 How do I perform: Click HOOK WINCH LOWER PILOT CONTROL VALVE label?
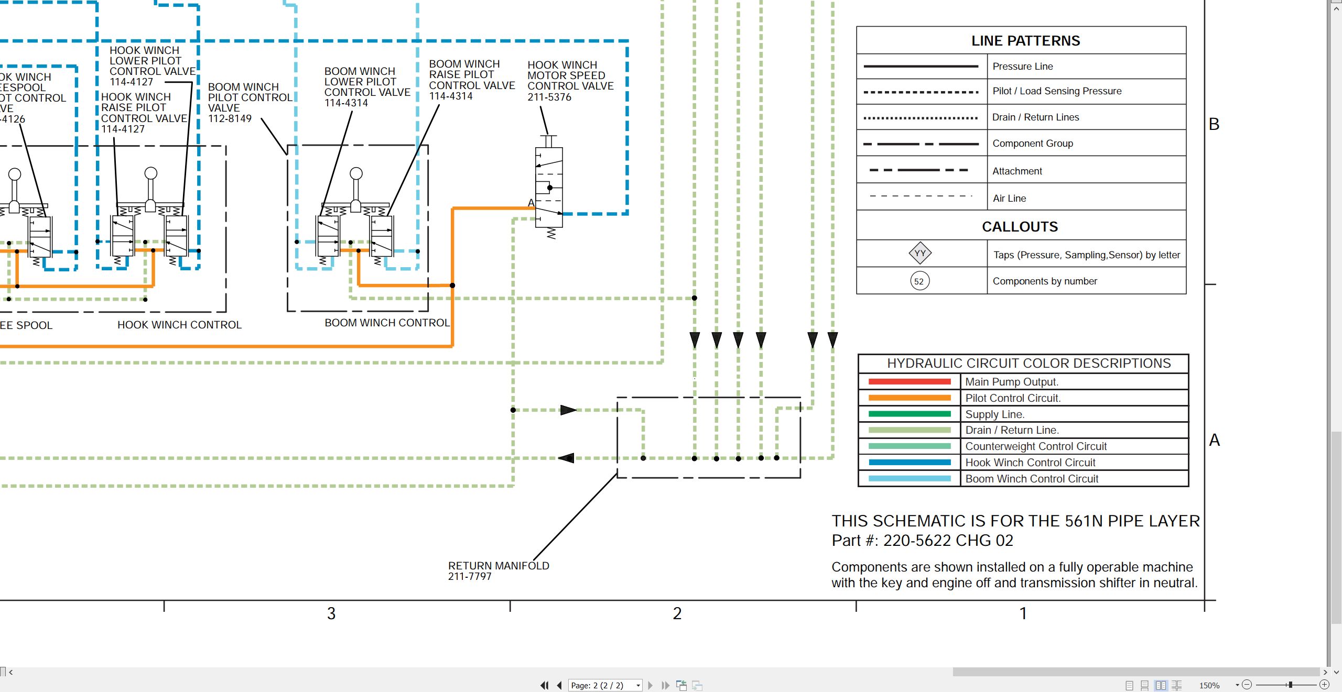pos(152,66)
